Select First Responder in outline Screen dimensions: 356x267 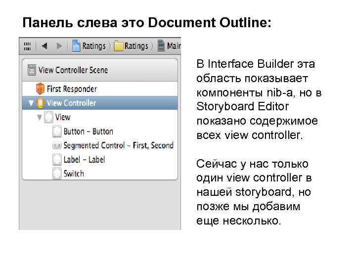(x=100, y=89)
